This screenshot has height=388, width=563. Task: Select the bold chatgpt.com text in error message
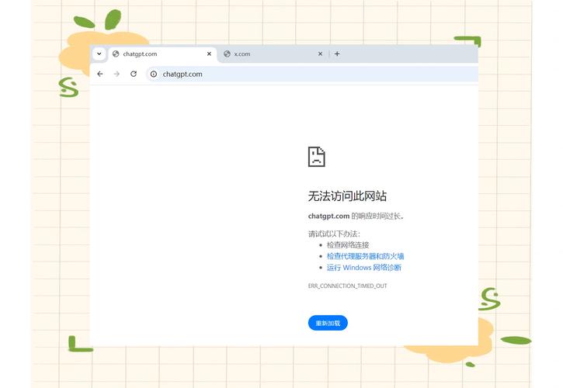coord(328,216)
